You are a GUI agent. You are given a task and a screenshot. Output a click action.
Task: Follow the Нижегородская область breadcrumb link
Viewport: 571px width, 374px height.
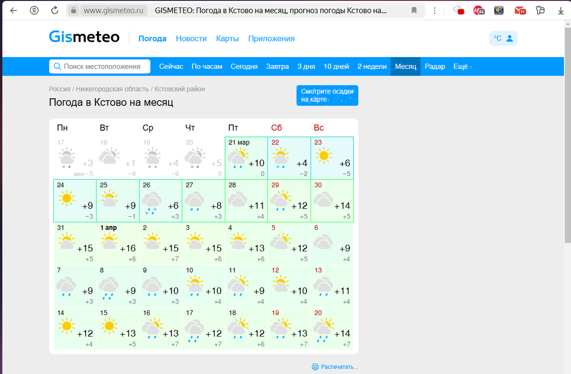pyautogui.click(x=112, y=89)
